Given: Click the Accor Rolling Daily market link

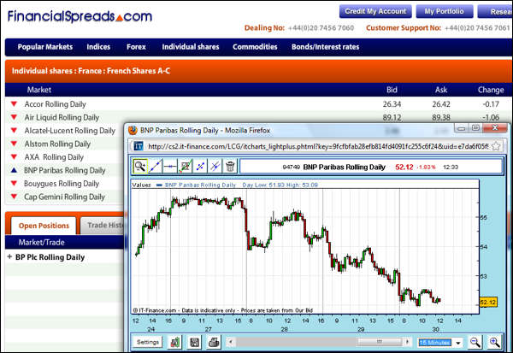Looking at the screenshot, I should point(55,104).
